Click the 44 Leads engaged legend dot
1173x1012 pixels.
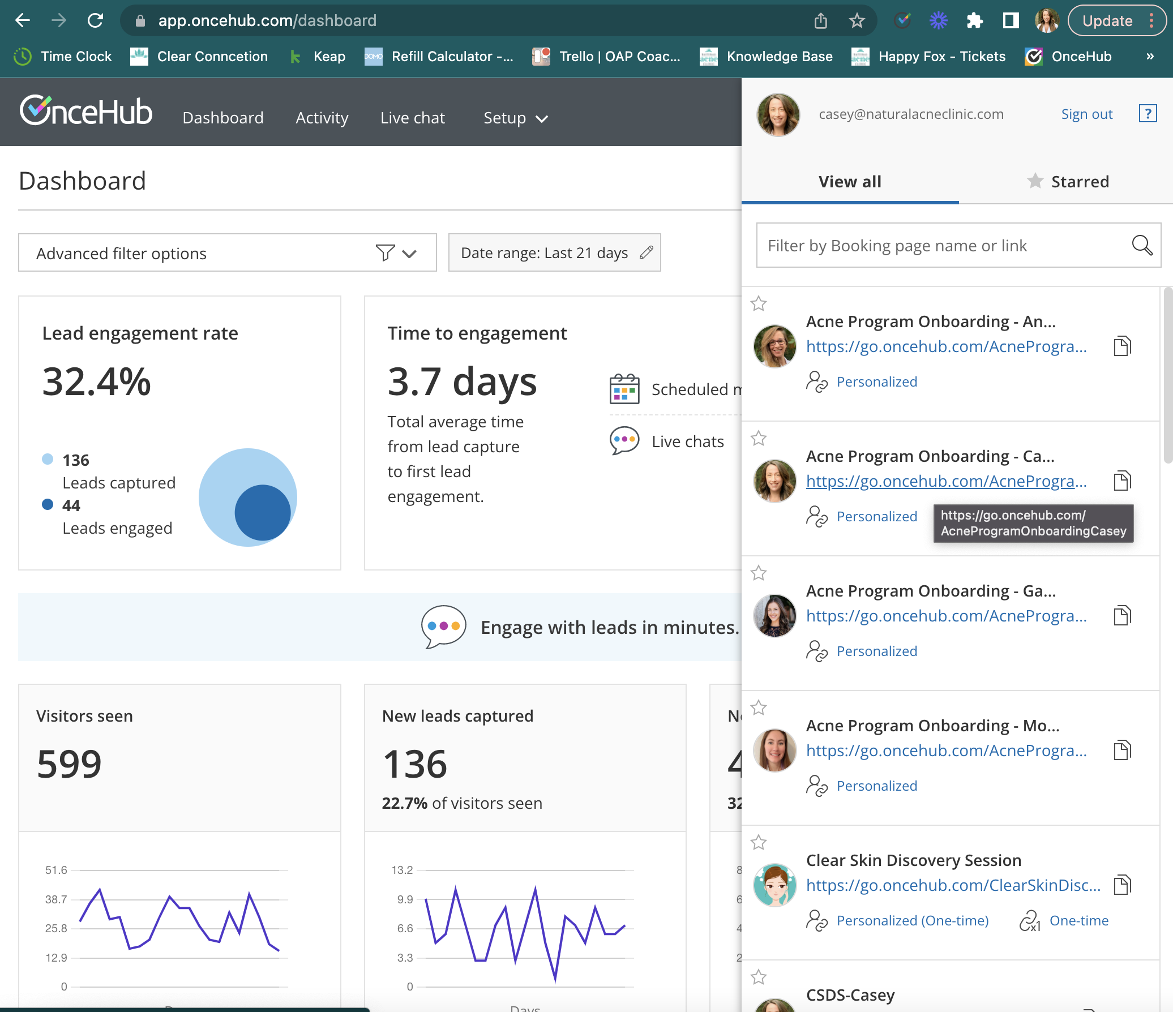pos(48,504)
